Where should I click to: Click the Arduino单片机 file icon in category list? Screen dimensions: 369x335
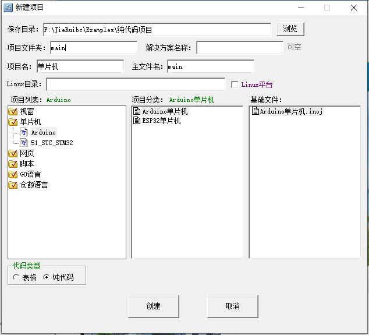[x=137, y=111]
